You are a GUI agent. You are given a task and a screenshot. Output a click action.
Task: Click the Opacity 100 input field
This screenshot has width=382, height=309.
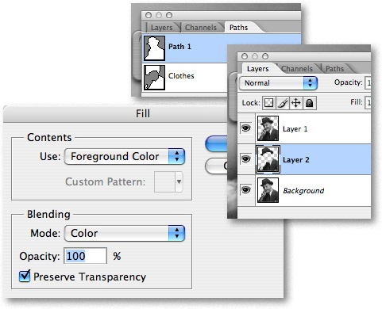pos(85,256)
